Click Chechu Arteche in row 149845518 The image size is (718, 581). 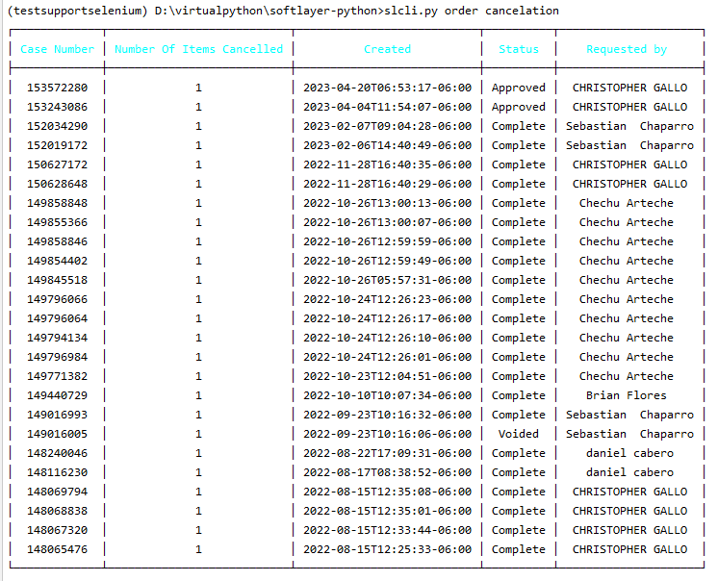pyautogui.click(x=627, y=280)
